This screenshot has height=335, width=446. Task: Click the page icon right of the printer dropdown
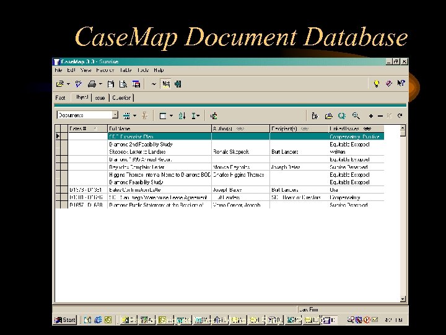pos(111,84)
